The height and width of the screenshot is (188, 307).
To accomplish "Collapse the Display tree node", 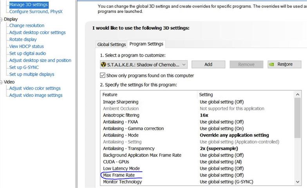I will coord(1,20).
